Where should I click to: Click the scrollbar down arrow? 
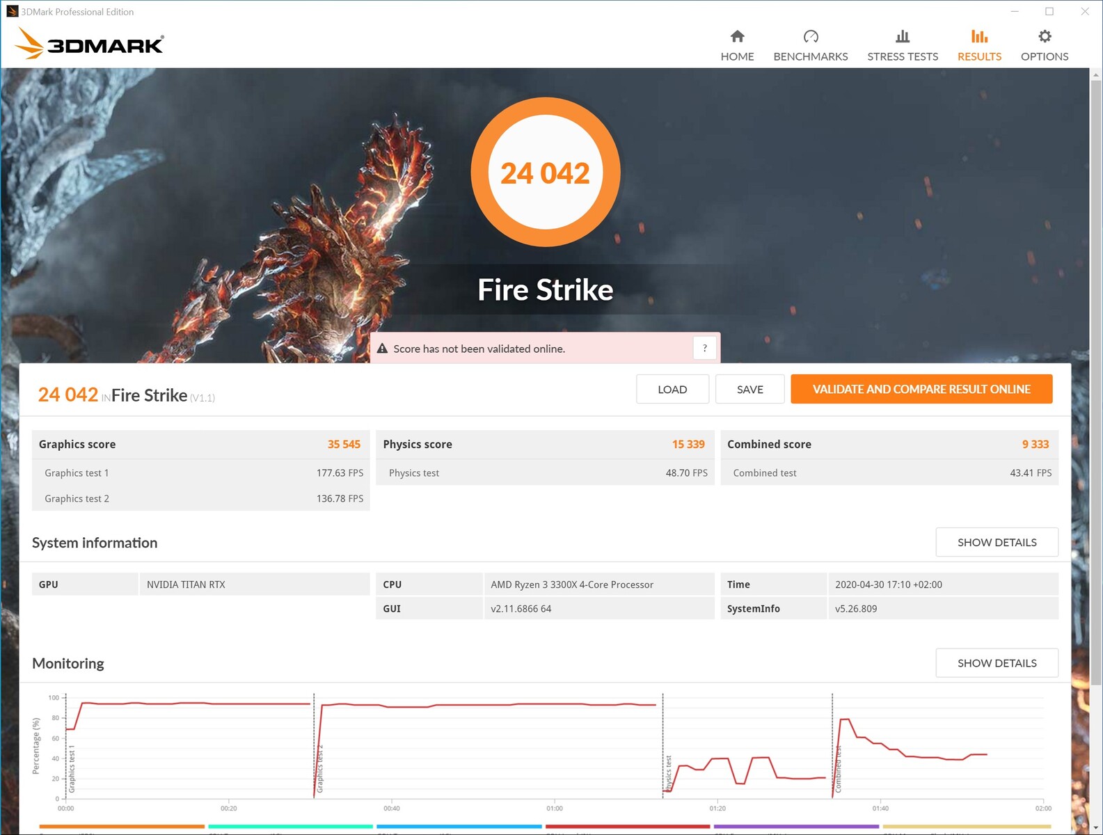1096,829
